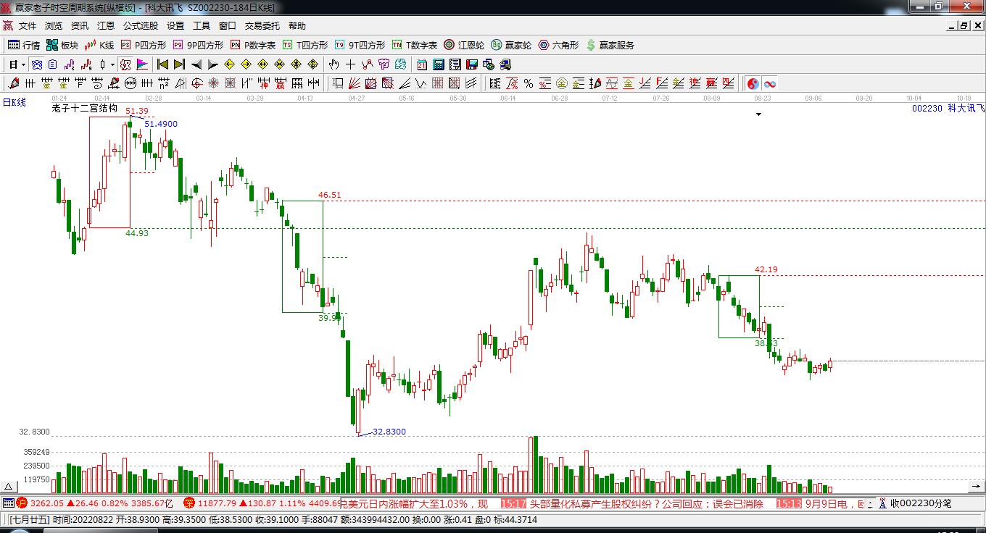Click the black right arrow icon

pyautogui.click(x=212, y=64)
